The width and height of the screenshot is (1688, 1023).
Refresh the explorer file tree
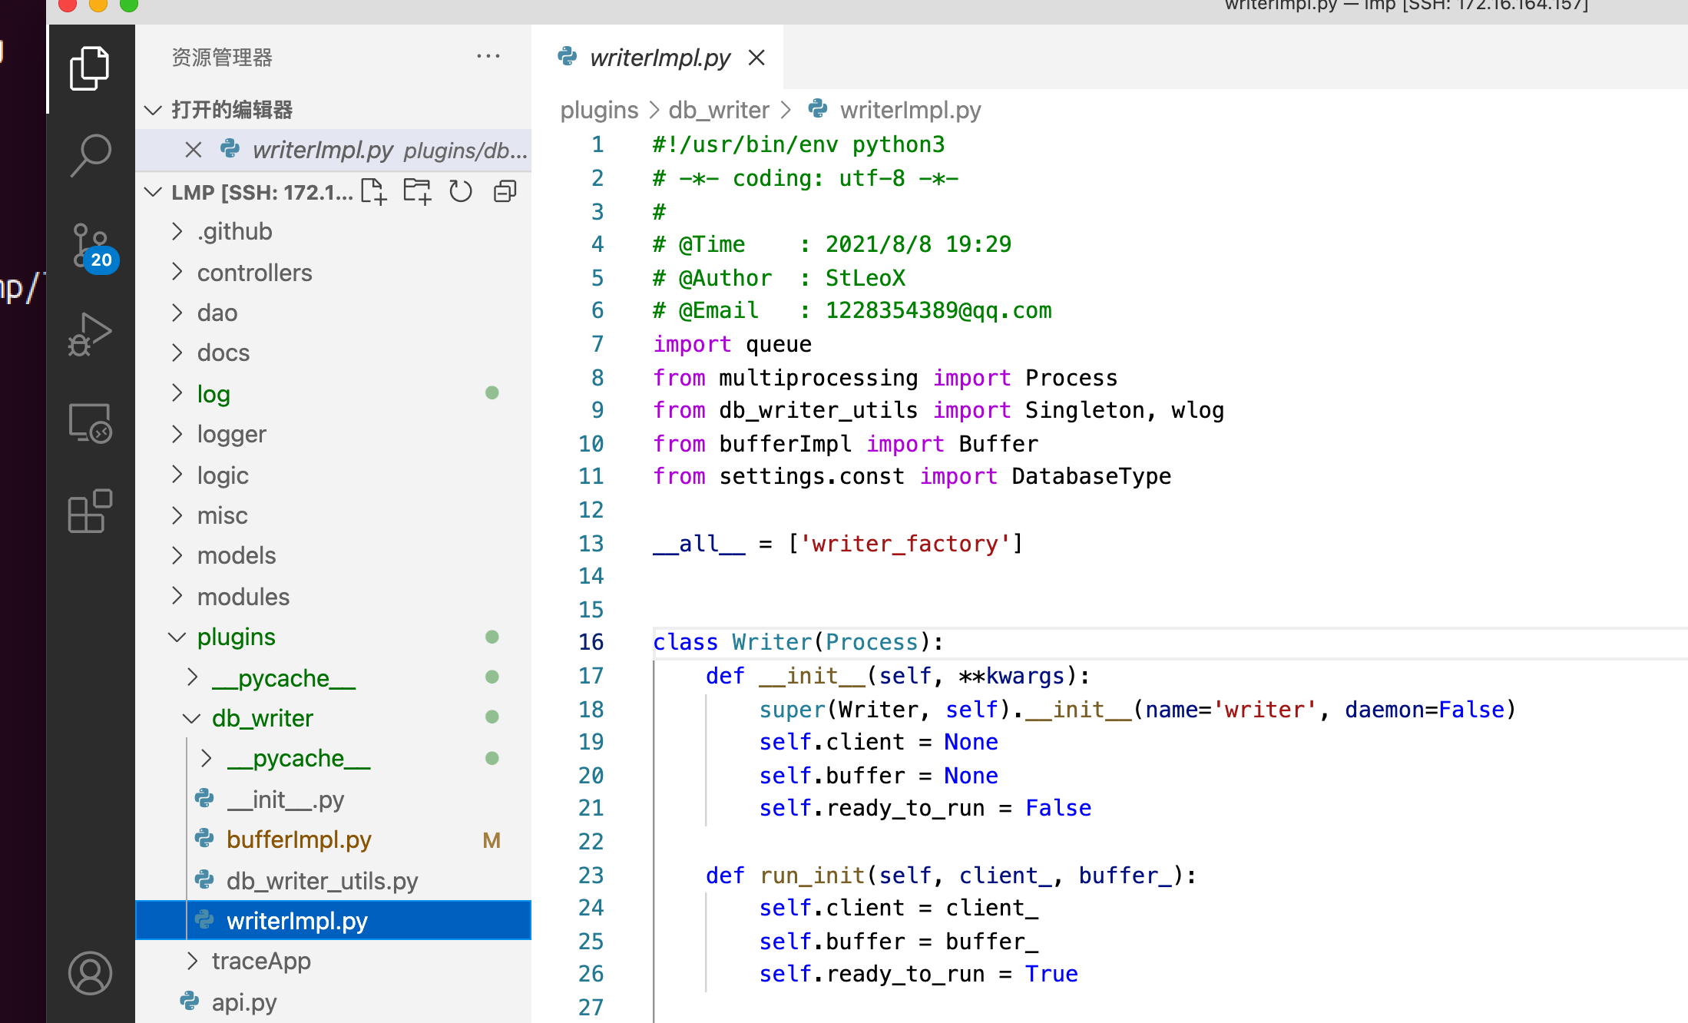click(461, 191)
